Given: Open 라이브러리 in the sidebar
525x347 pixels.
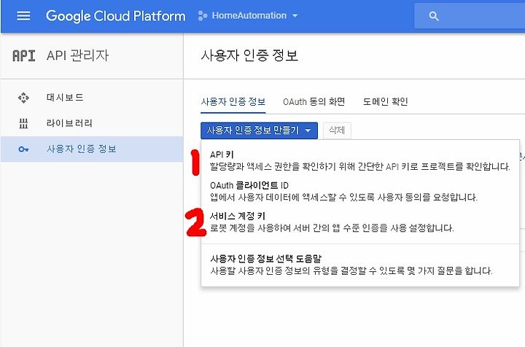Looking at the screenshot, I should point(92,123).
